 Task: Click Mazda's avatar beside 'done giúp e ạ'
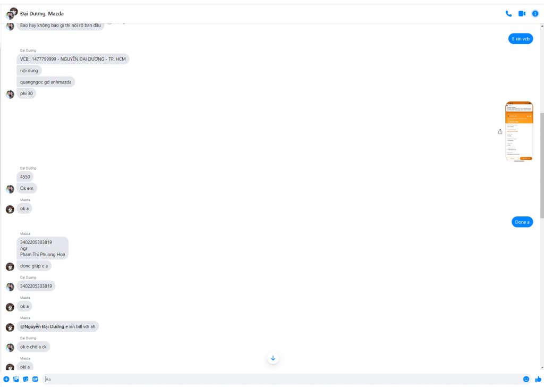[10, 266]
